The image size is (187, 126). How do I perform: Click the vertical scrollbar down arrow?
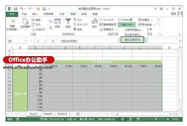[180, 110]
